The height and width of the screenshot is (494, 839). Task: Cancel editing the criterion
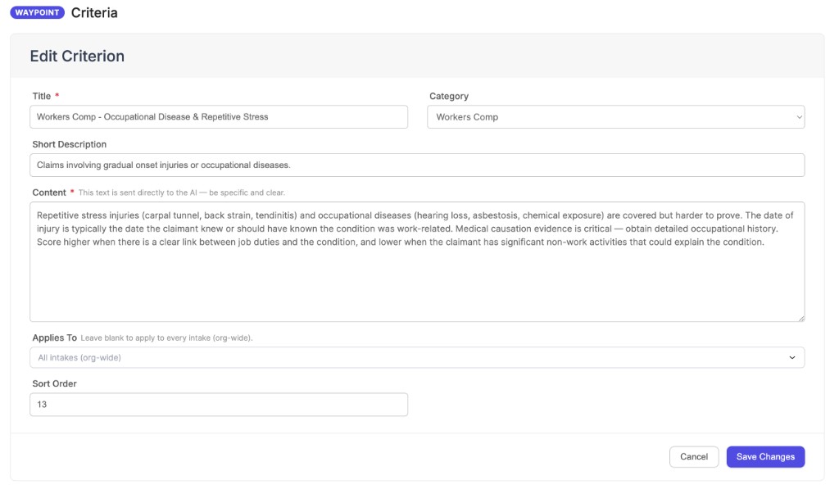694,456
